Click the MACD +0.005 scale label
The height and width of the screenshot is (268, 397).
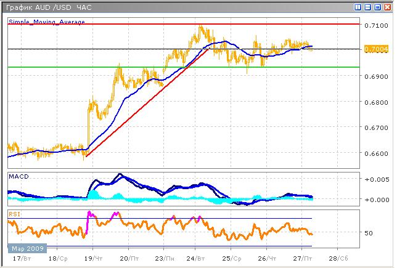pyautogui.click(x=375, y=179)
